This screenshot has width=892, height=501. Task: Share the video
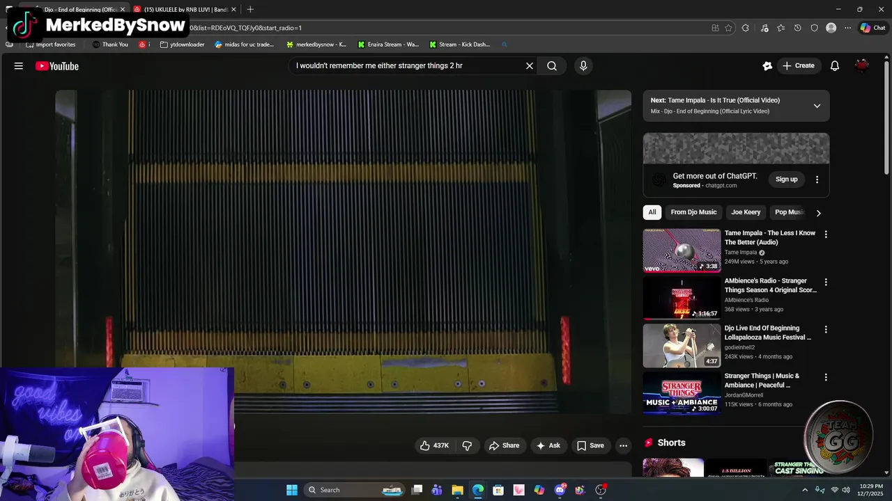[504, 445]
